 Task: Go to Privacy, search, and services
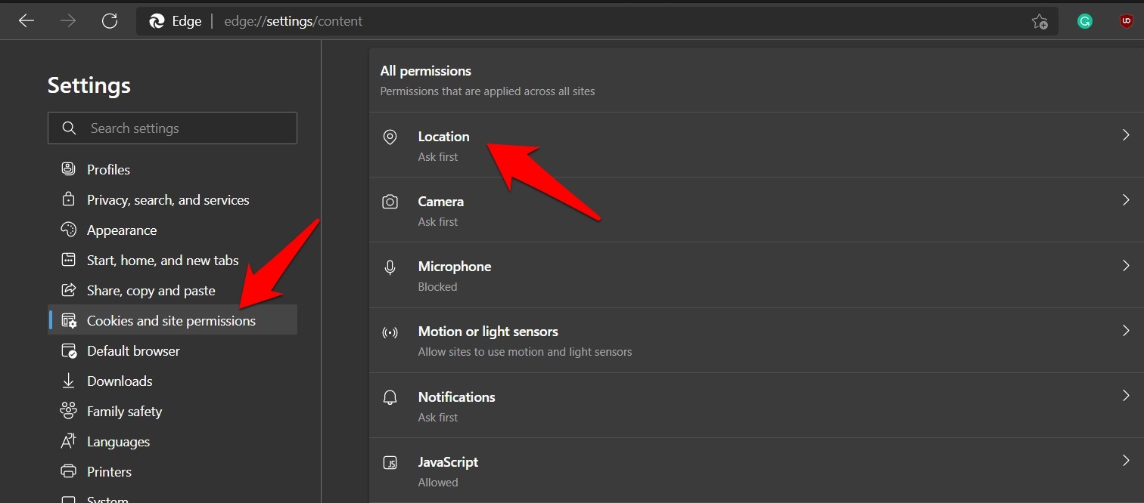pos(168,200)
